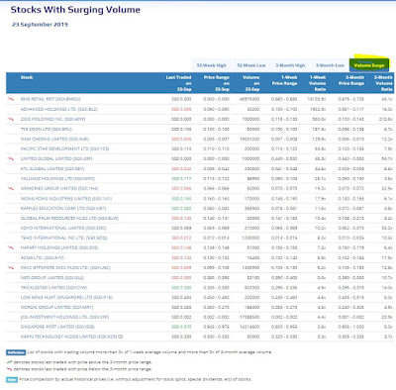Image resolution: width=396 pixels, height=390 pixels.
Task: Open Neo Group Limited stock link
Action: pos(52,277)
